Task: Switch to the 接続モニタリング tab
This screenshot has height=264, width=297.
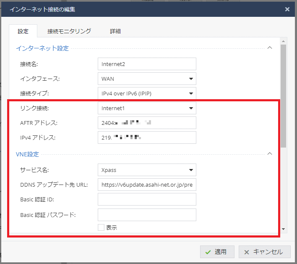Action: (x=69, y=31)
